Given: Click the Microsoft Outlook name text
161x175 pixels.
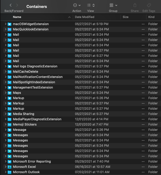Looking at the screenshot, I should [26, 172].
